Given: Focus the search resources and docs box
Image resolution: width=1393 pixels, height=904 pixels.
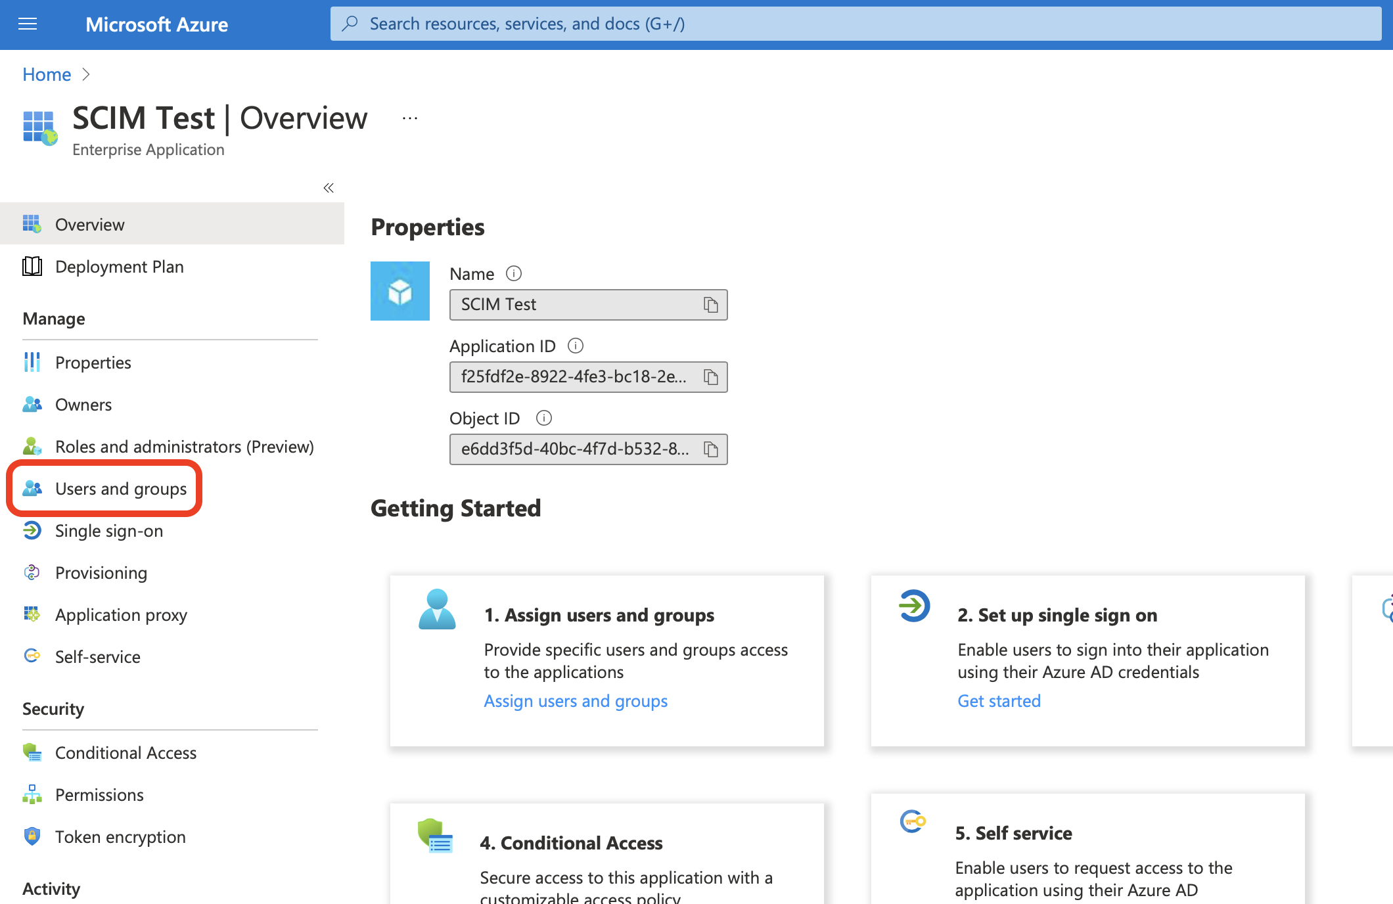Looking at the screenshot, I should [x=856, y=24].
